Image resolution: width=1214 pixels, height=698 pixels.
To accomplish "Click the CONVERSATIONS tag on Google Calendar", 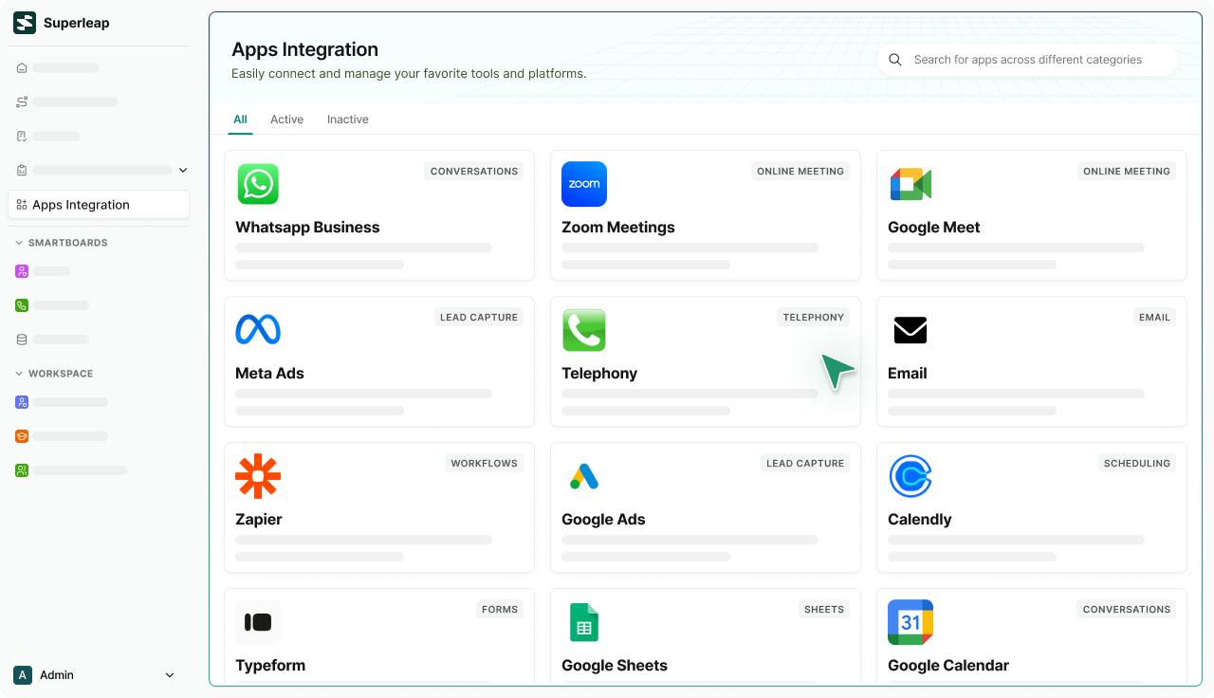I will click(x=1127, y=610).
